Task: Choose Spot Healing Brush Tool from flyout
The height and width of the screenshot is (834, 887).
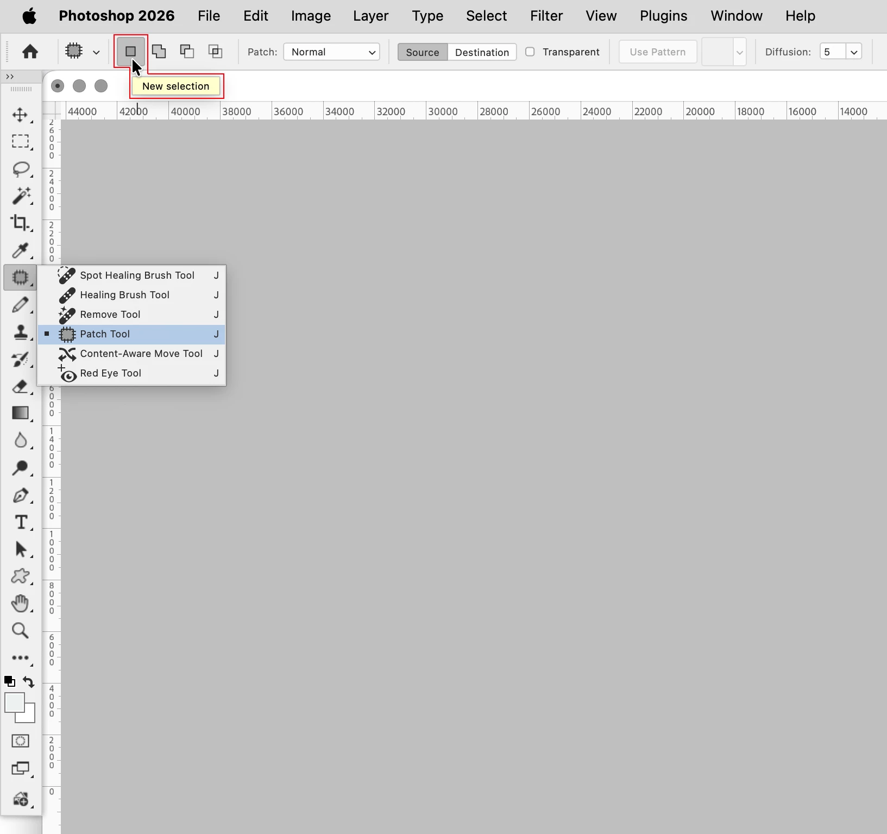Action: (131, 275)
